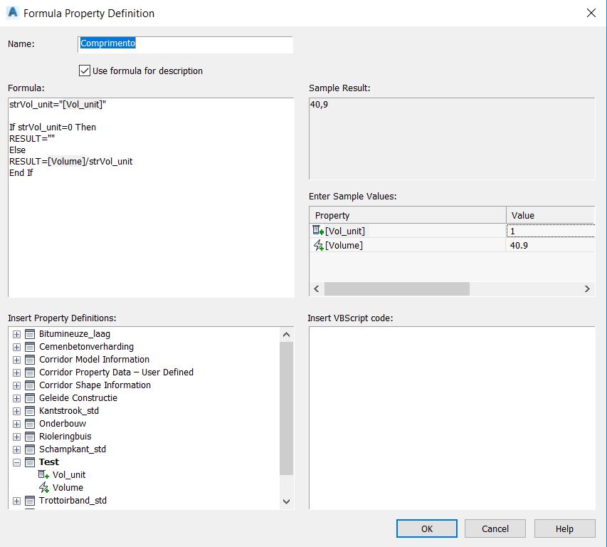Image resolution: width=607 pixels, height=547 pixels.
Task: Click the Bitumineuze_laag property set icon
Action: click(30, 334)
